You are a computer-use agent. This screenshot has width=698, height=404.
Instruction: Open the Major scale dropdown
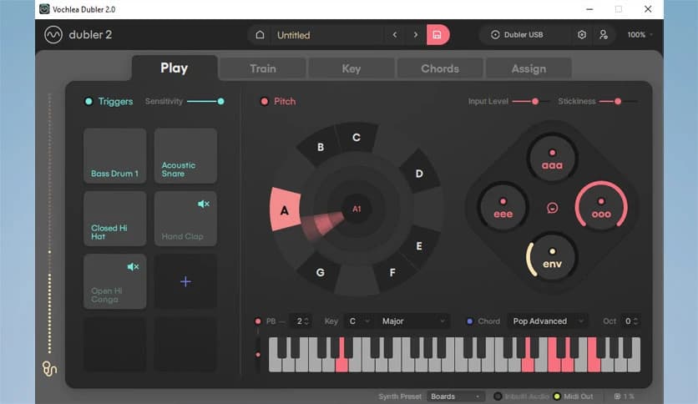(x=413, y=321)
